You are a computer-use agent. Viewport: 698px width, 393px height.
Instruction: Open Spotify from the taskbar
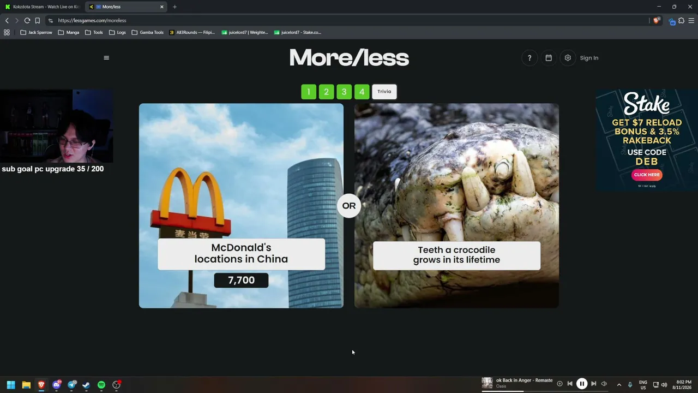(101, 385)
